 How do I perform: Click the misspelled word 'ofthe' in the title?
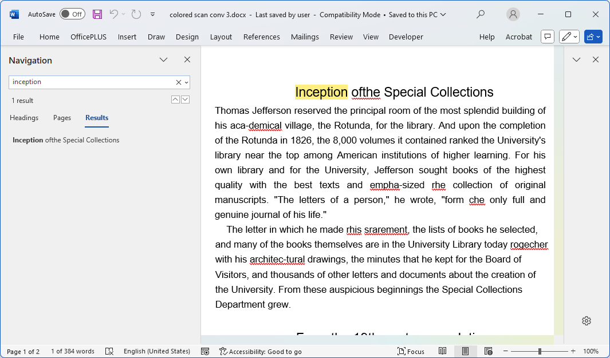(x=365, y=92)
